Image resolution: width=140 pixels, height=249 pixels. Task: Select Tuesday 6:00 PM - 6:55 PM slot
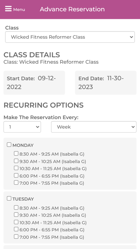click(x=16, y=229)
